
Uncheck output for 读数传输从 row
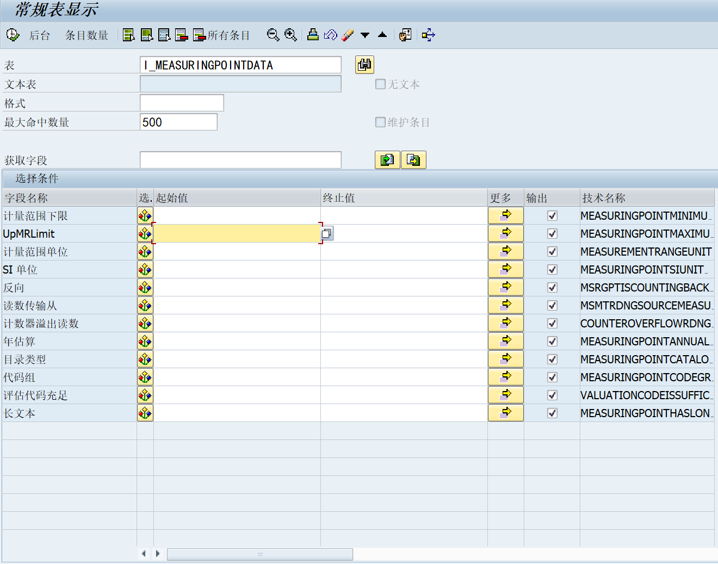pos(552,306)
